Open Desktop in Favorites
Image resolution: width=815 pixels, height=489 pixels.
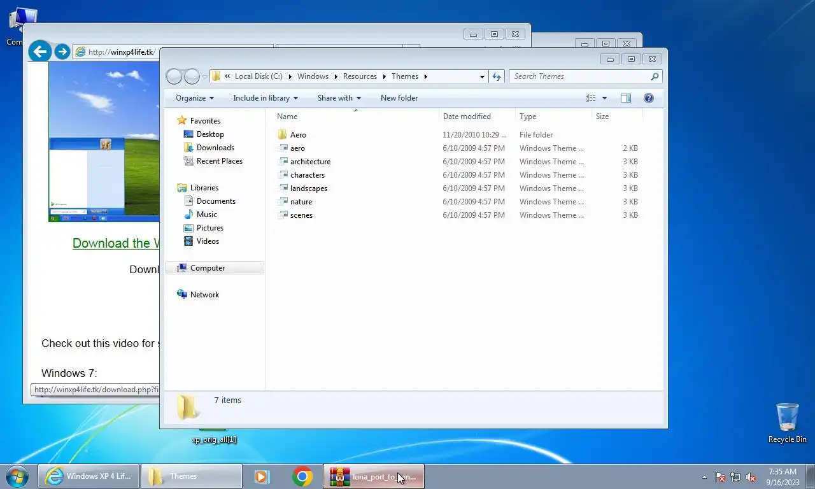tap(209, 134)
